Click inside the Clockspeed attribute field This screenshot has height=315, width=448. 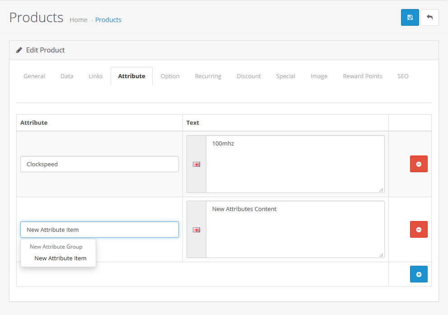(x=99, y=164)
